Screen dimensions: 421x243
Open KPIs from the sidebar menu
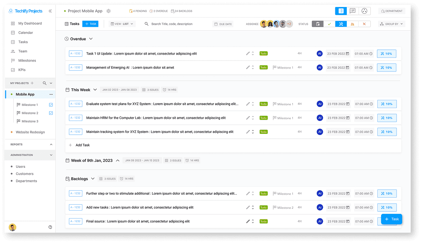(x=22, y=70)
